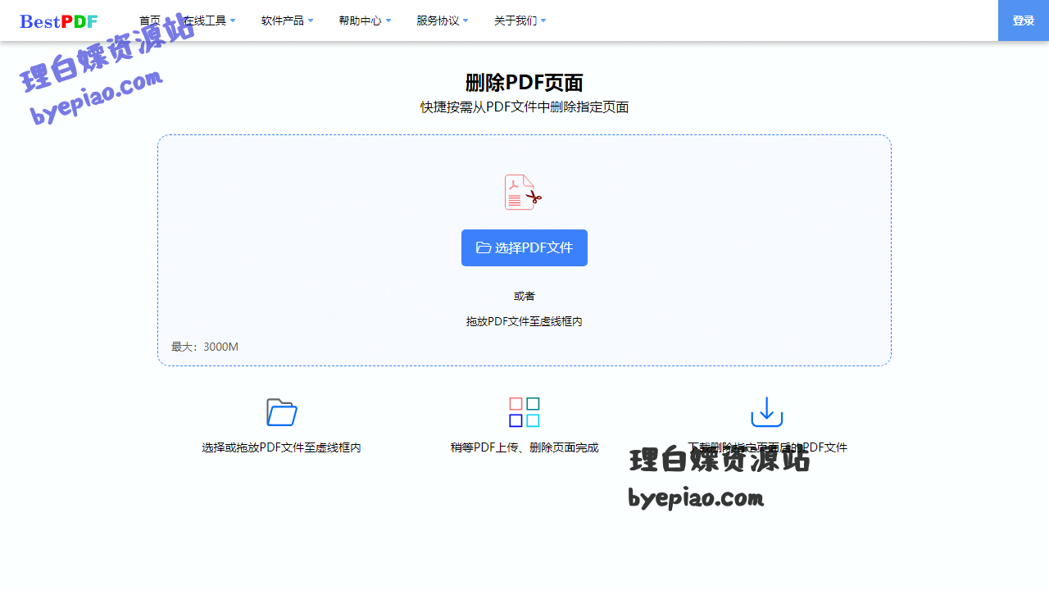Image resolution: width=1049 pixels, height=590 pixels.
Task: Click the subtitle 快捷按需从PDF文件中删除指定页面
Action: click(524, 107)
